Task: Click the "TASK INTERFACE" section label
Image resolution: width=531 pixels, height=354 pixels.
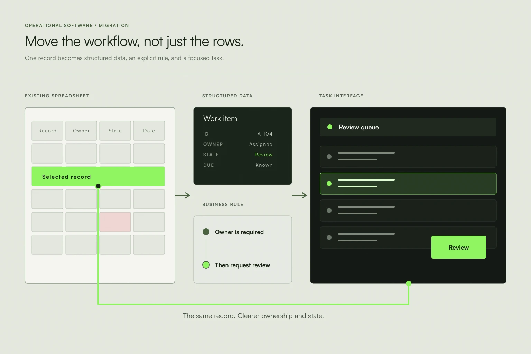Action: pyautogui.click(x=341, y=96)
